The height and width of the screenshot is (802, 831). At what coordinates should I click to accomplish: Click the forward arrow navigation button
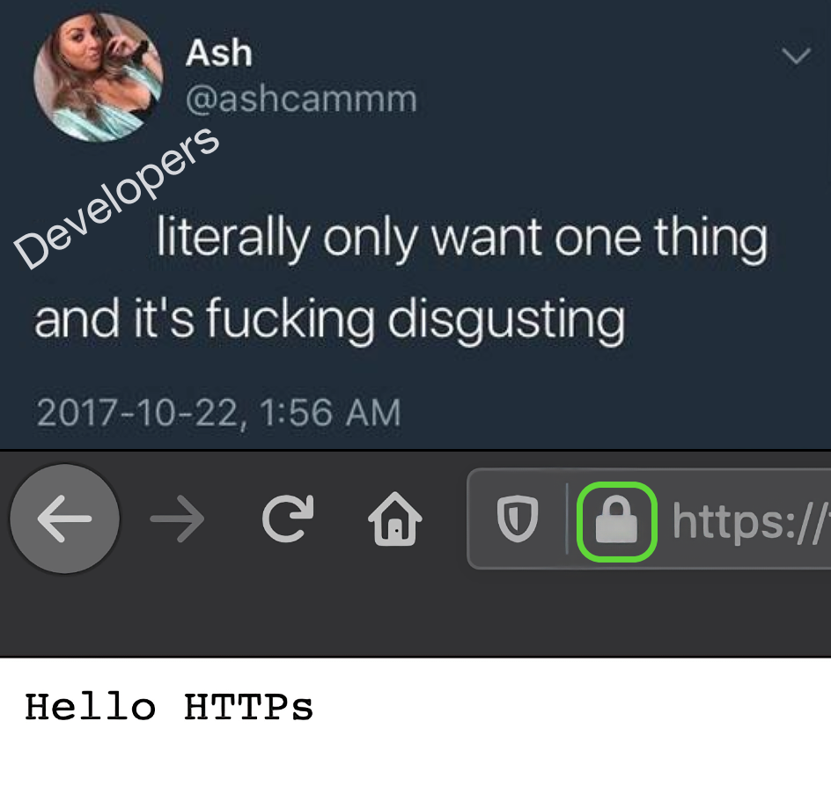coord(177,519)
